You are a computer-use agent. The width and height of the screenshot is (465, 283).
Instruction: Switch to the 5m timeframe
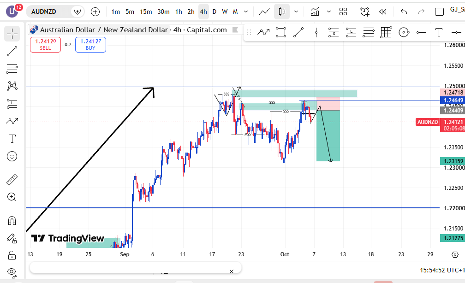coord(130,12)
